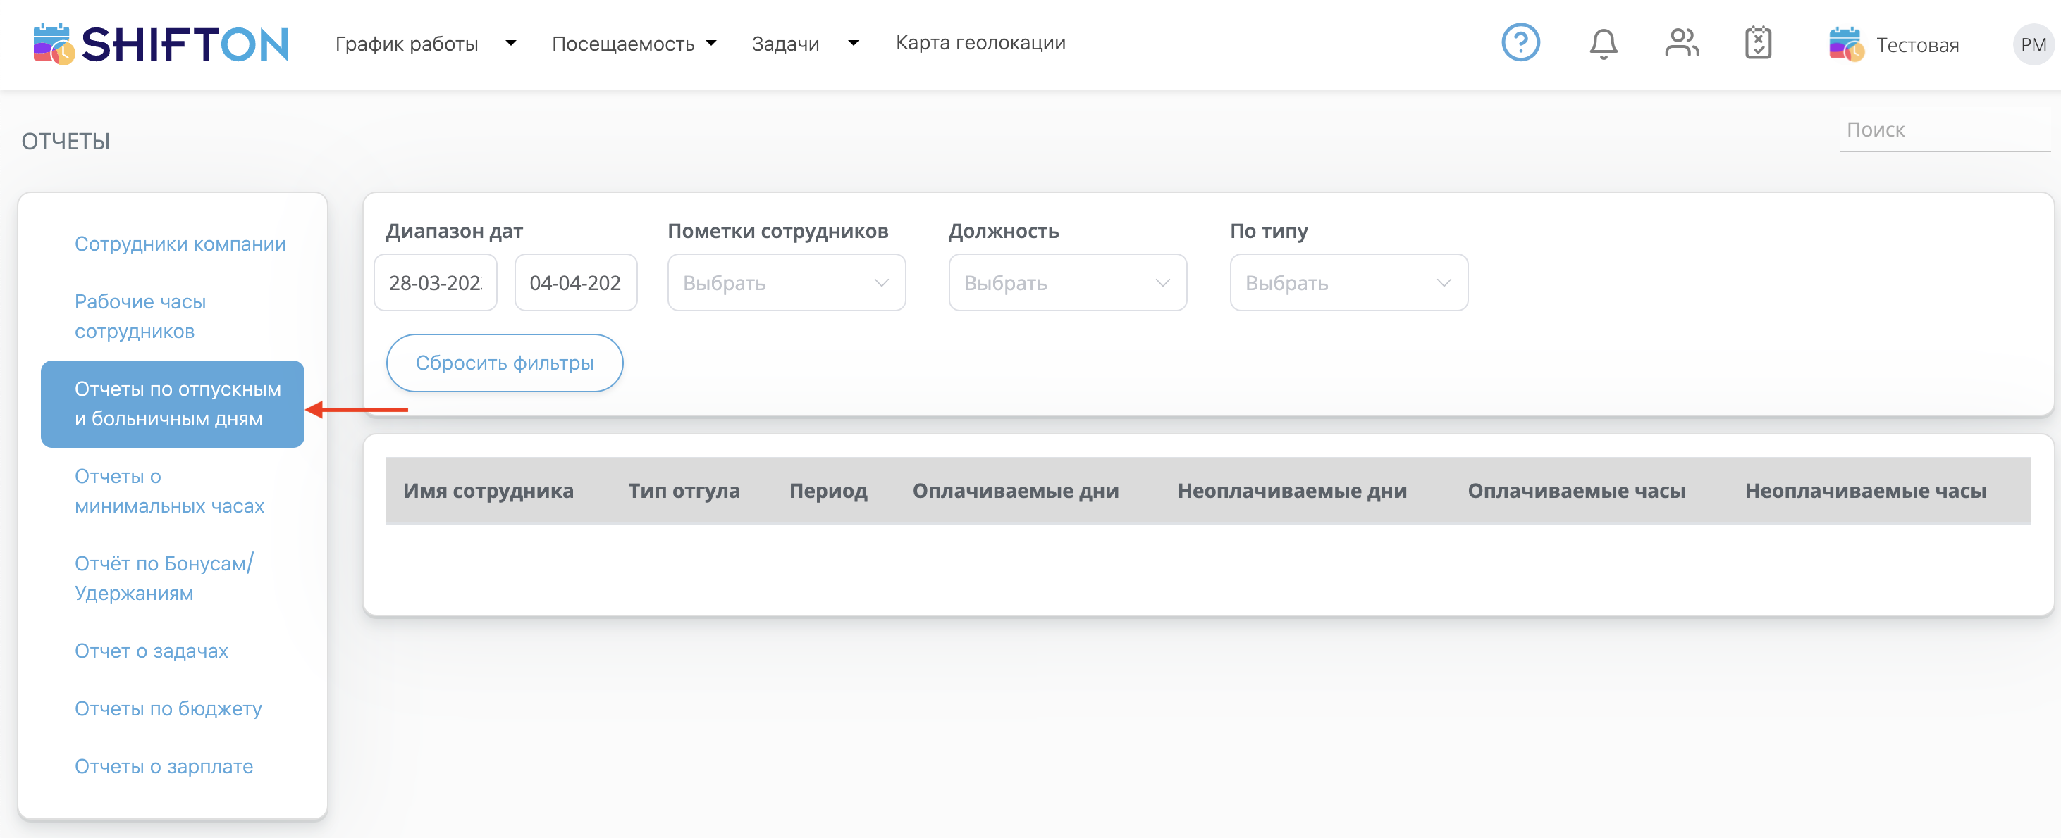The height and width of the screenshot is (838, 2061).
Task: Click the Shifton logo
Action: (x=160, y=43)
